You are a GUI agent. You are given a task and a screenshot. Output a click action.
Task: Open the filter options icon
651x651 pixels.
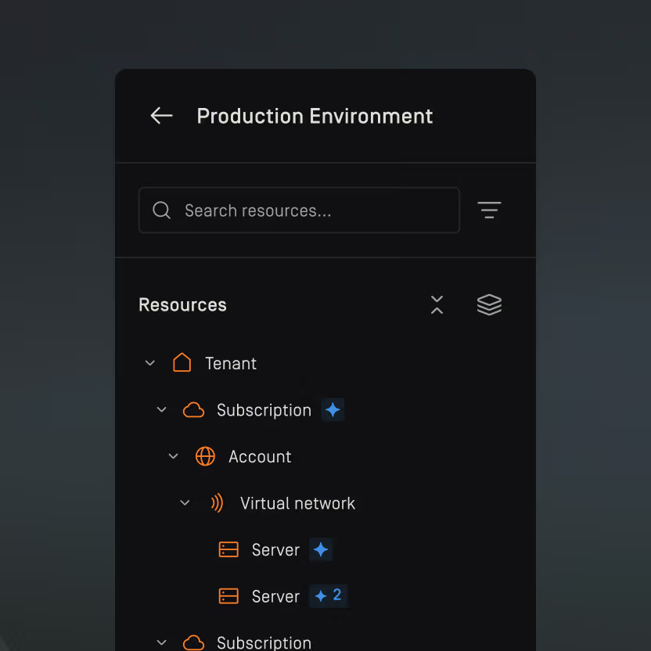click(489, 210)
